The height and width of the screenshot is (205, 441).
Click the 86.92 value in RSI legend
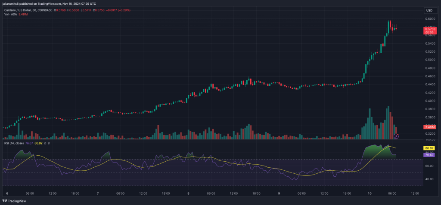(38, 143)
